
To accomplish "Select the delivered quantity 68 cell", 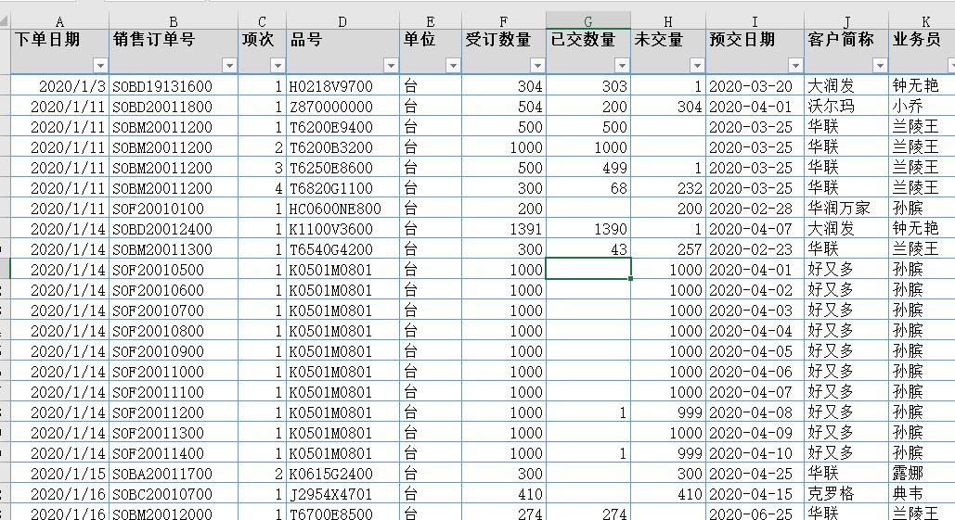I will [x=588, y=188].
